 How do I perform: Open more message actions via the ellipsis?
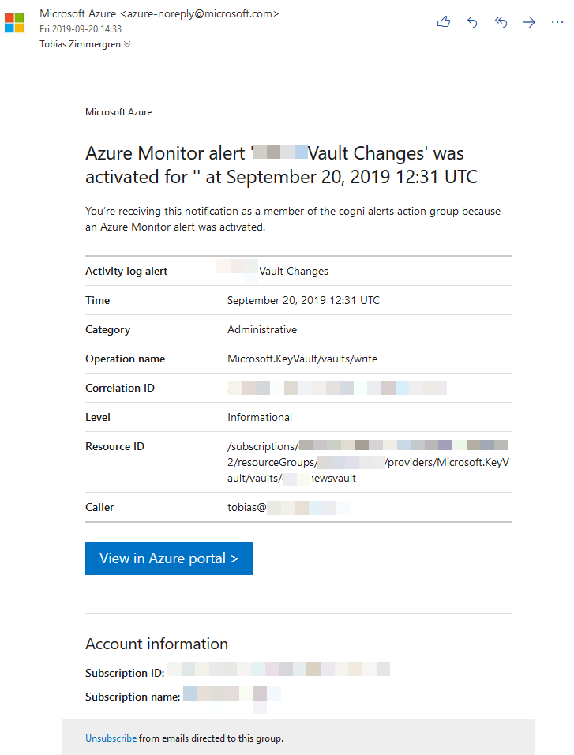pyautogui.click(x=557, y=22)
